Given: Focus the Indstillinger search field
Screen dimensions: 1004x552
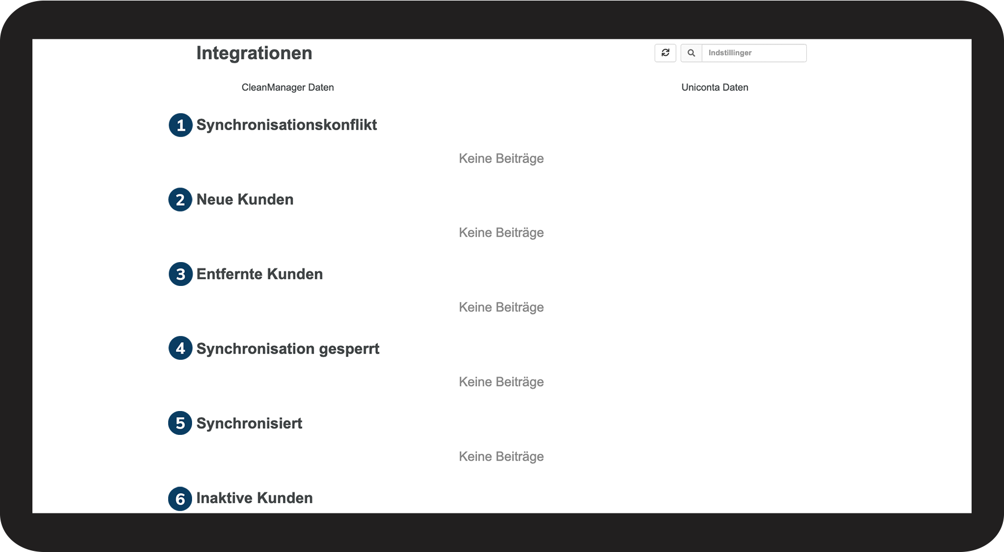Looking at the screenshot, I should [x=753, y=53].
